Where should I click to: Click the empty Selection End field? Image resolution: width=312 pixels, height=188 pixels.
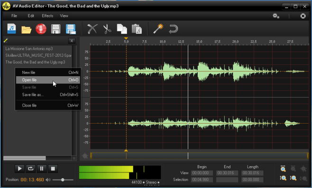(x=227, y=180)
